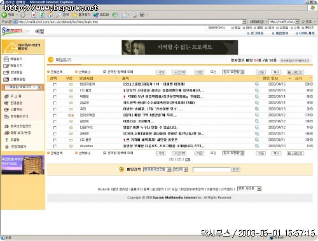
Task: Open the search field type dropdown beside 메일검색
Action: tap(181, 169)
